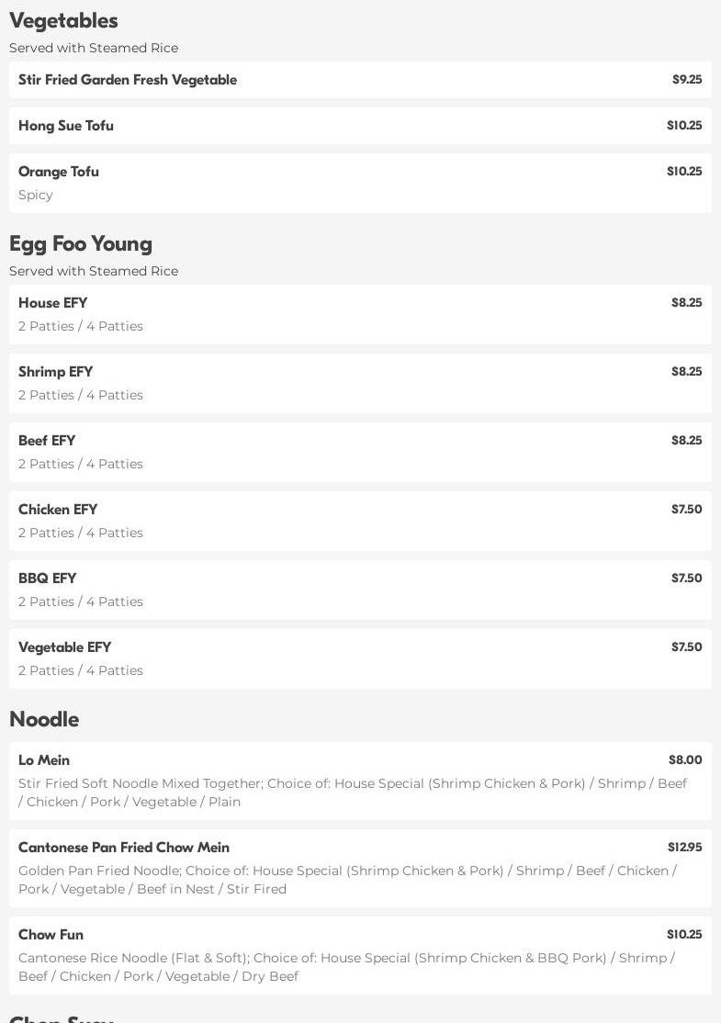
Task: Click the Chow Fun noodle dish
Action: click(51, 935)
